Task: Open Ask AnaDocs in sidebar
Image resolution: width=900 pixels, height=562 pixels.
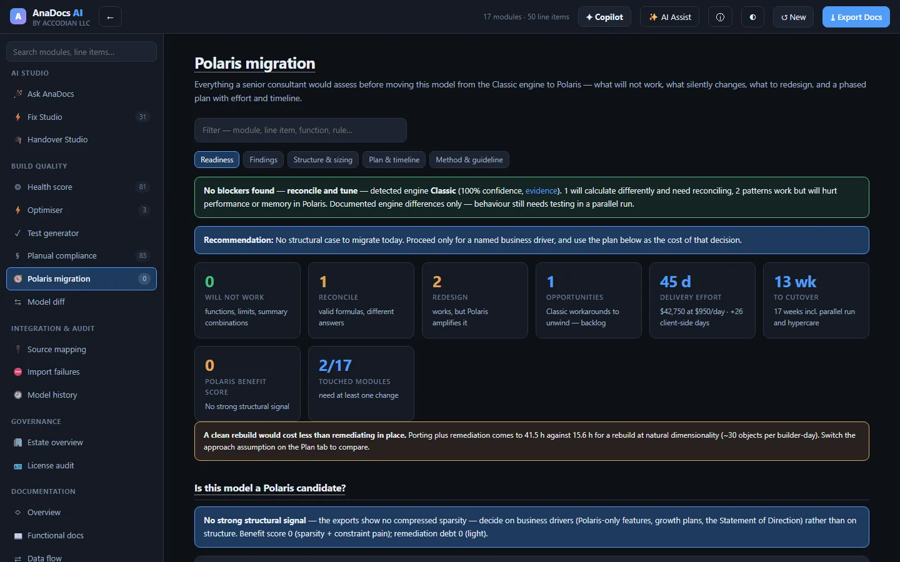Action: click(x=81, y=94)
